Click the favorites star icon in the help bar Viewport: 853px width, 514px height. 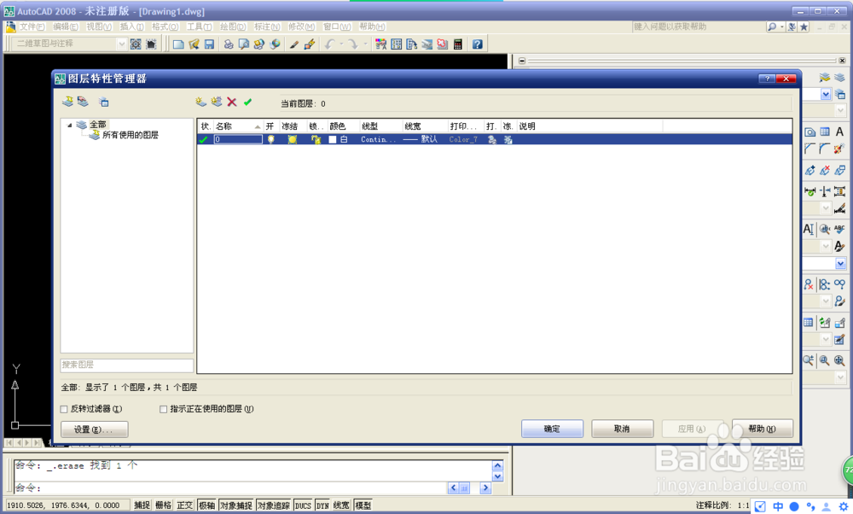click(x=804, y=26)
